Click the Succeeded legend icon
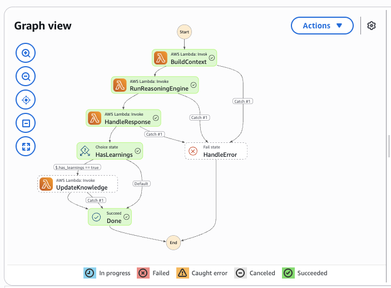Screen dimensions: 391x288 tap(288, 273)
